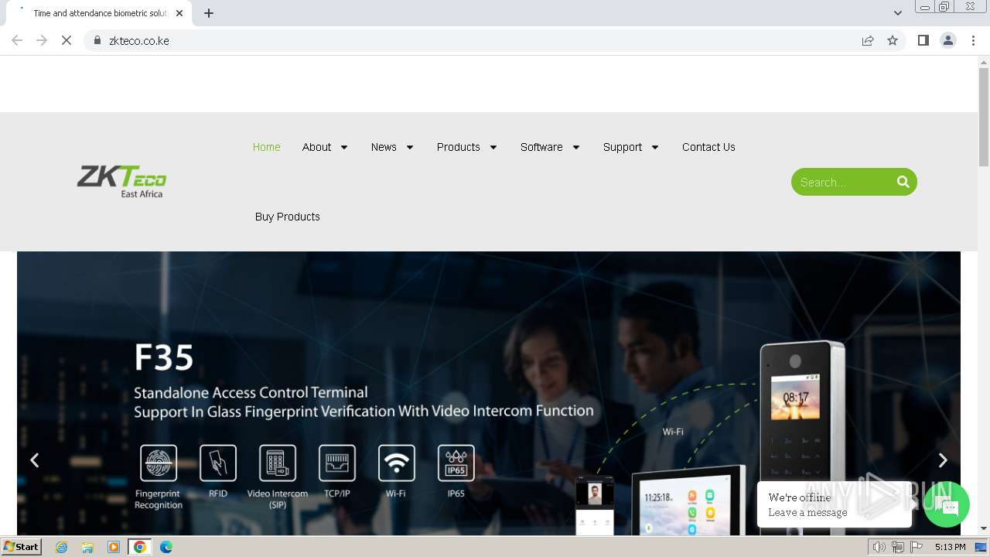
Task: Select the Home menu item
Action: (x=267, y=147)
